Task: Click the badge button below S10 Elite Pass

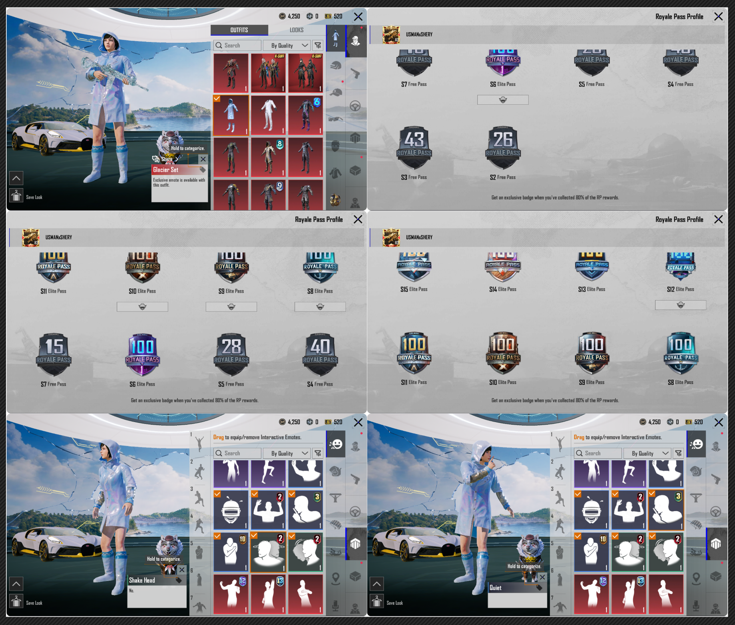Action: pos(142,307)
